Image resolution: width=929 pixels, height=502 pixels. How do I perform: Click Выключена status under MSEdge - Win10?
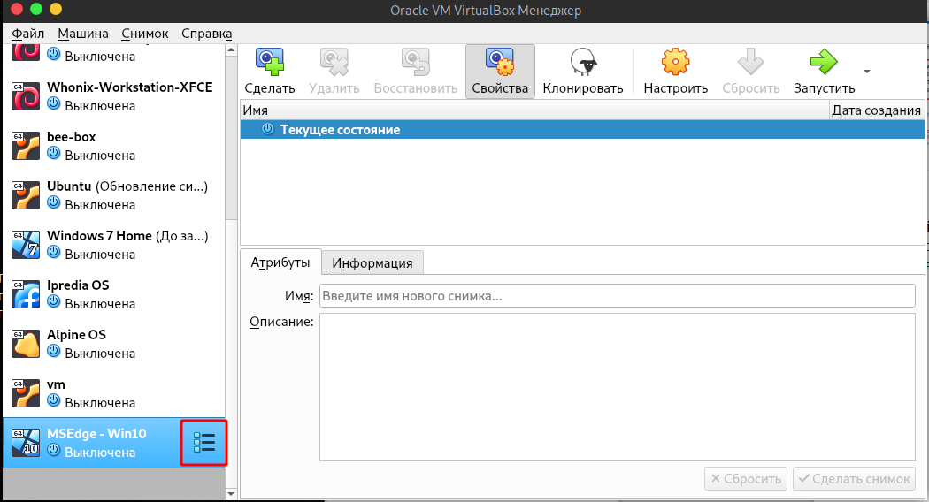pos(100,453)
